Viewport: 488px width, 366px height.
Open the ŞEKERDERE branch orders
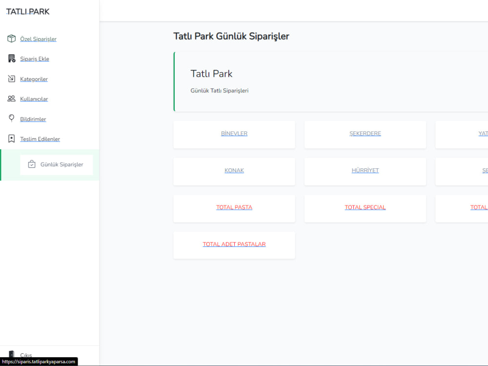coord(365,134)
